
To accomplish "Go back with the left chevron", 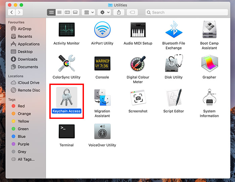I will pos(11,12).
